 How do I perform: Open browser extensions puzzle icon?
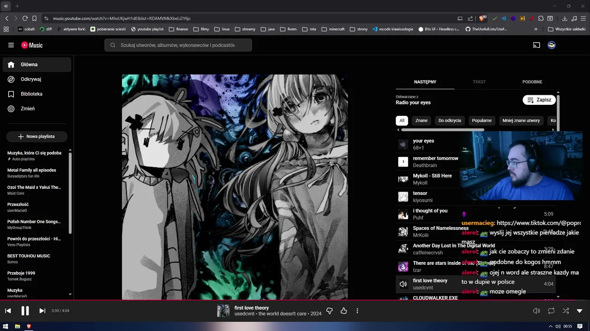tap(541, 18)
